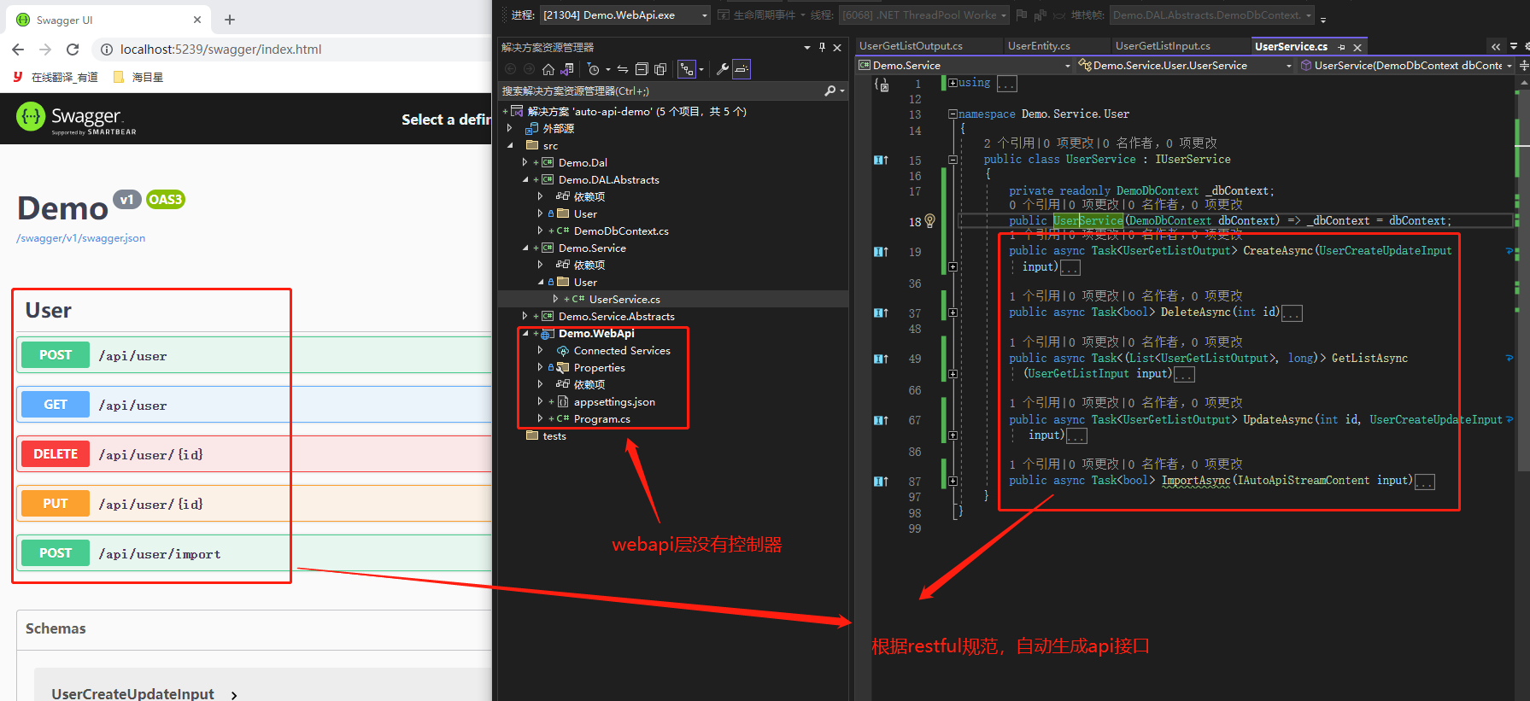Open properties wrench icon in Solution Explorer
The image size is (1530, 701).
[x=722, y=69]
